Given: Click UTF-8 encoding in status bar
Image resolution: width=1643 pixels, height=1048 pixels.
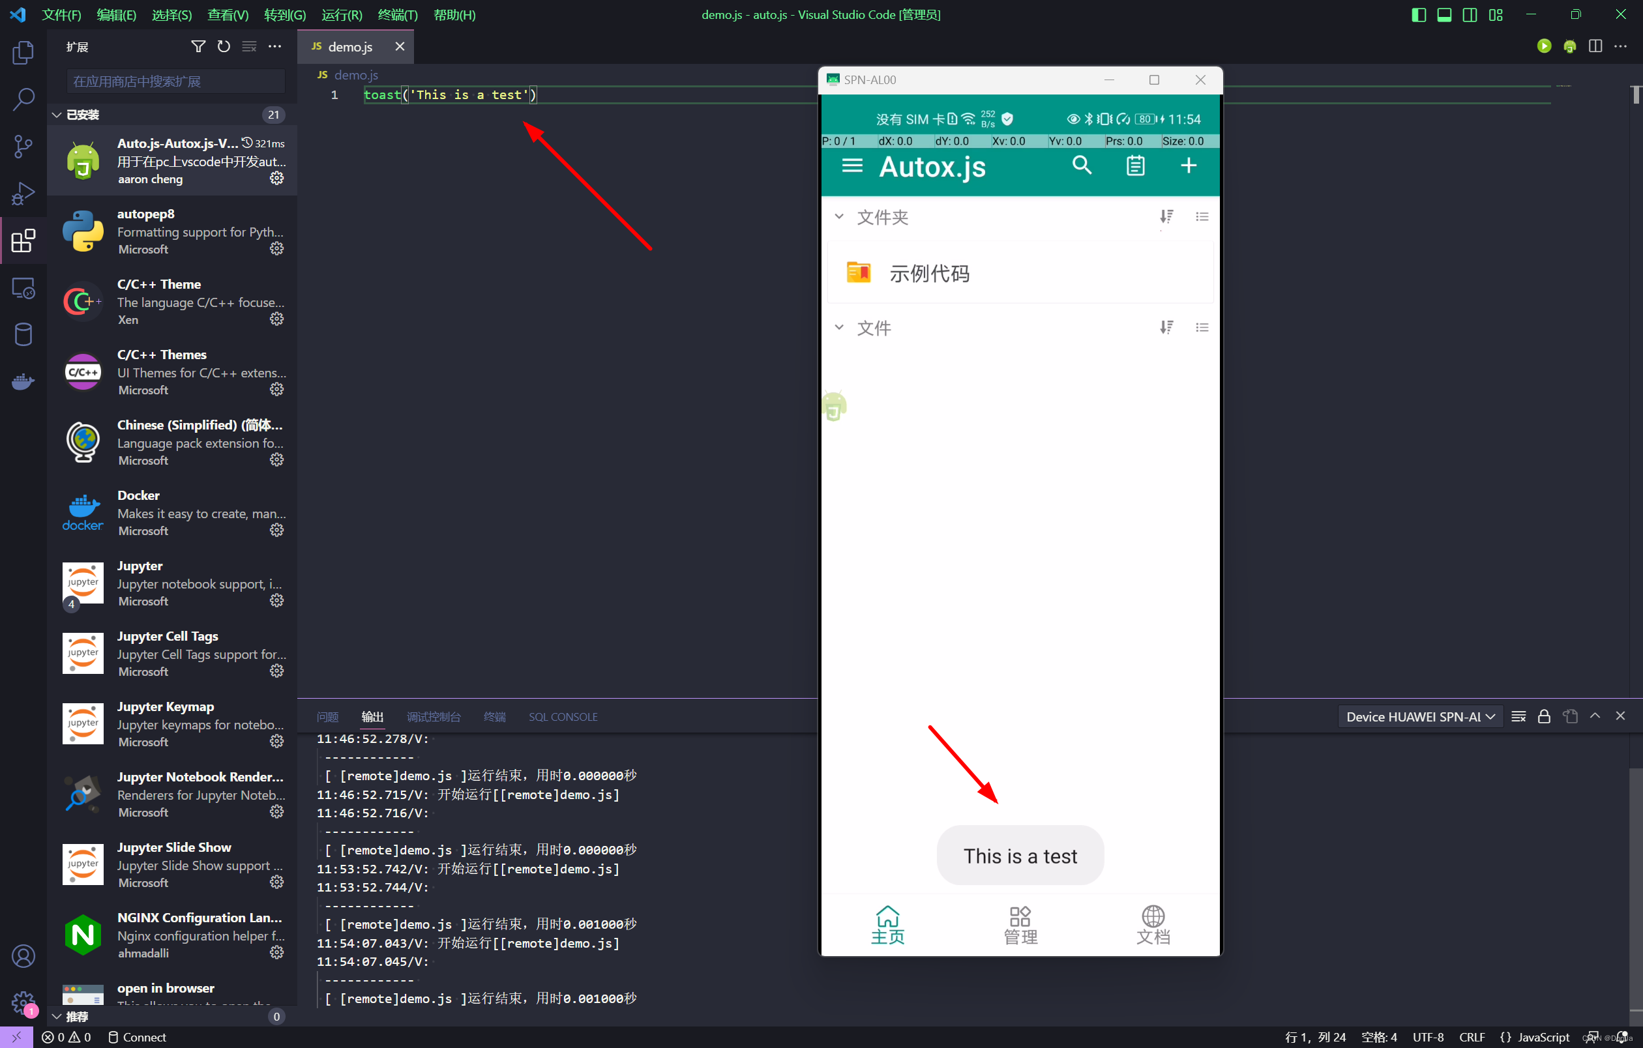Looking at the screenshot, I should pyautogui.click(x=1428, y=1037).
